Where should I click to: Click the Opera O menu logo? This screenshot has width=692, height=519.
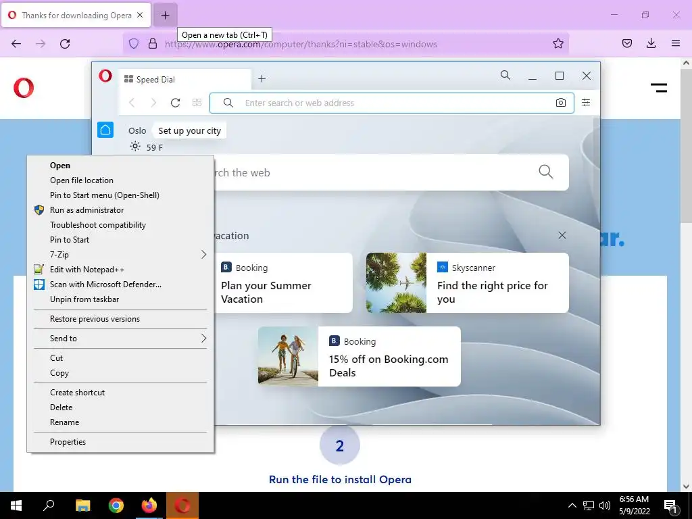coord(105,76)
